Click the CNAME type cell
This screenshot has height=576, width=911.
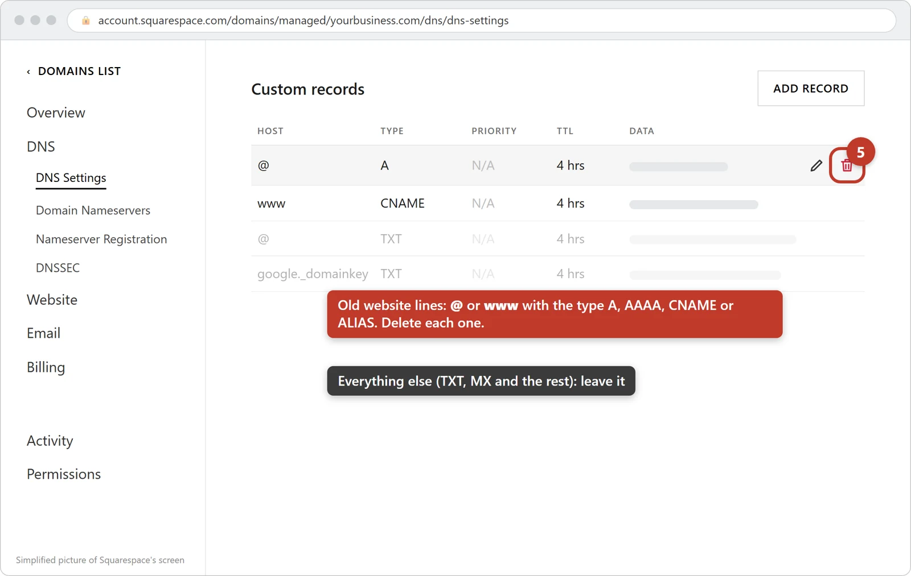point(403,204)
